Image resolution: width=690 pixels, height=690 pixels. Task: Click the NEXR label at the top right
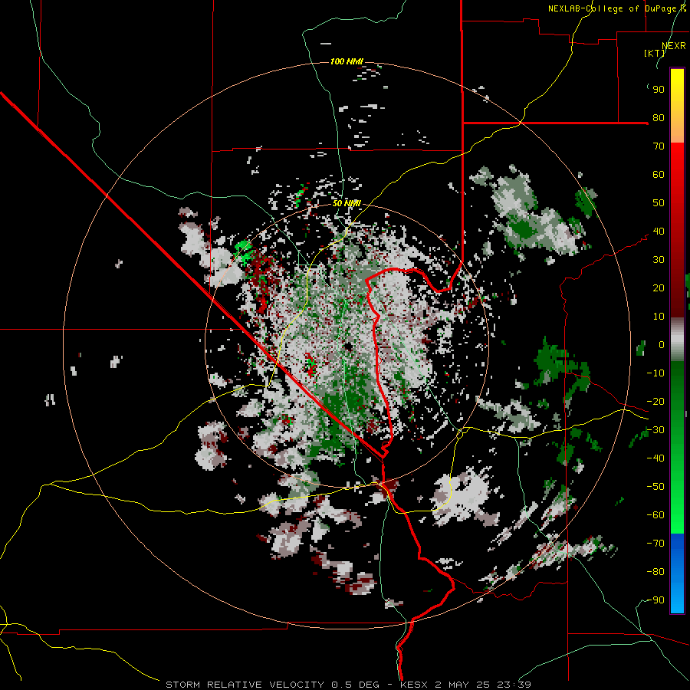674,46
